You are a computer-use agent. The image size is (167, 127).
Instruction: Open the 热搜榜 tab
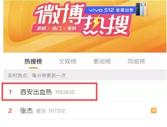click(x=33, y=62)
